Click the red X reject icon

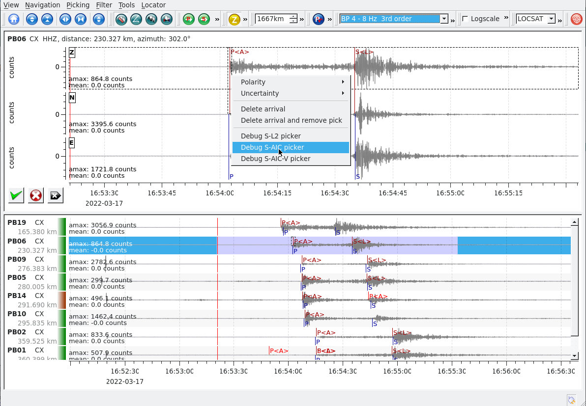(35, 195)
